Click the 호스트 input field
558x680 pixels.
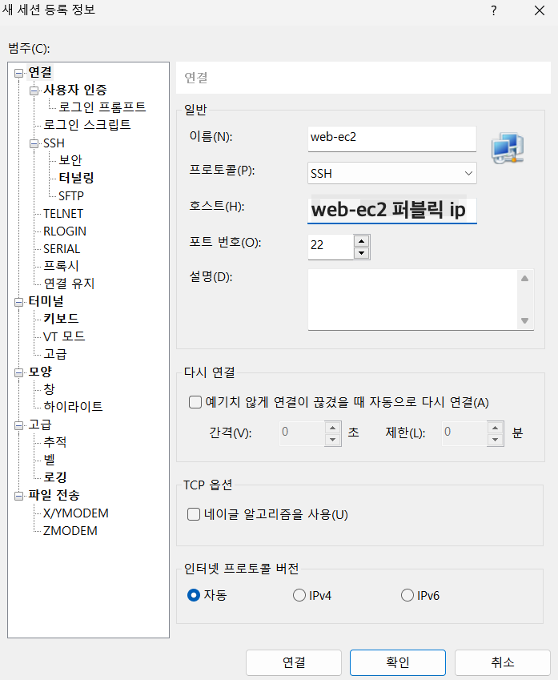[x=392, y=211]
